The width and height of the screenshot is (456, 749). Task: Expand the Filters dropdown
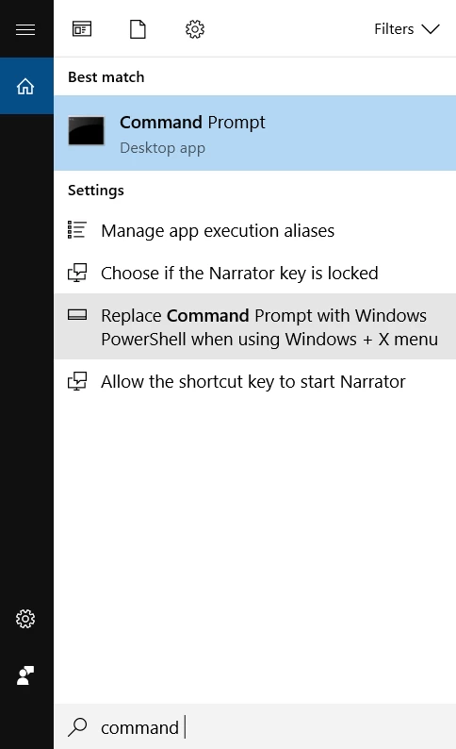click(406, 29)
